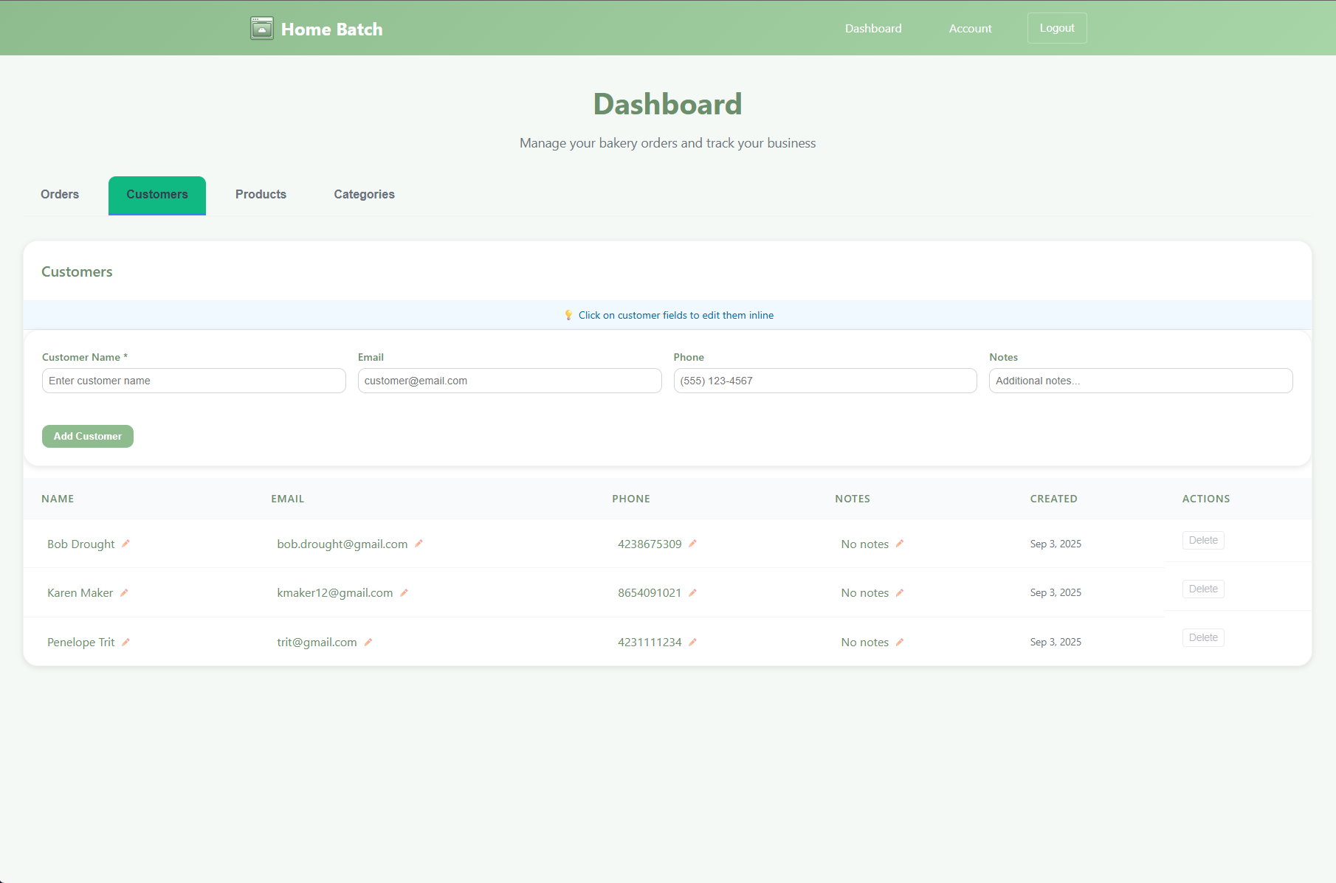The image size is (1336, 883).
Task: Click Penelope Trit's Sep 3, 2025 date
Action: (x=1056, y=642)
